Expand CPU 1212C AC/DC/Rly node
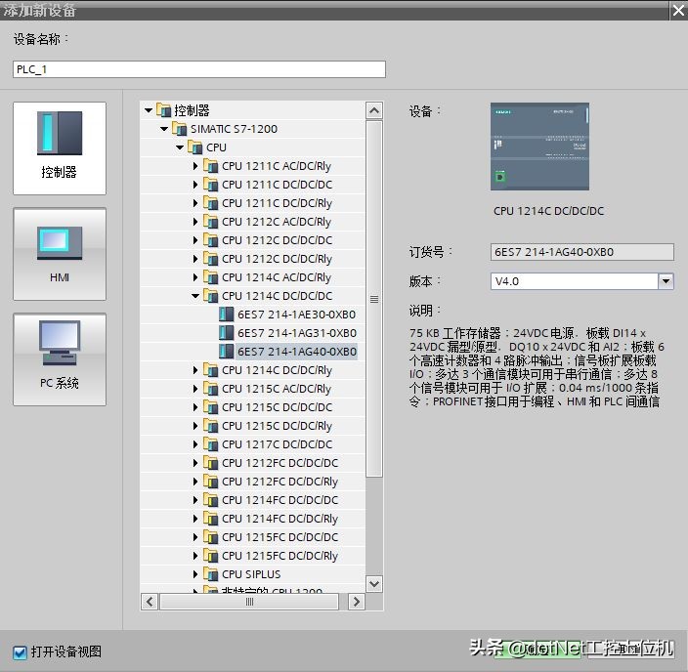Screen dimensions: 688x672 (195, 222)
